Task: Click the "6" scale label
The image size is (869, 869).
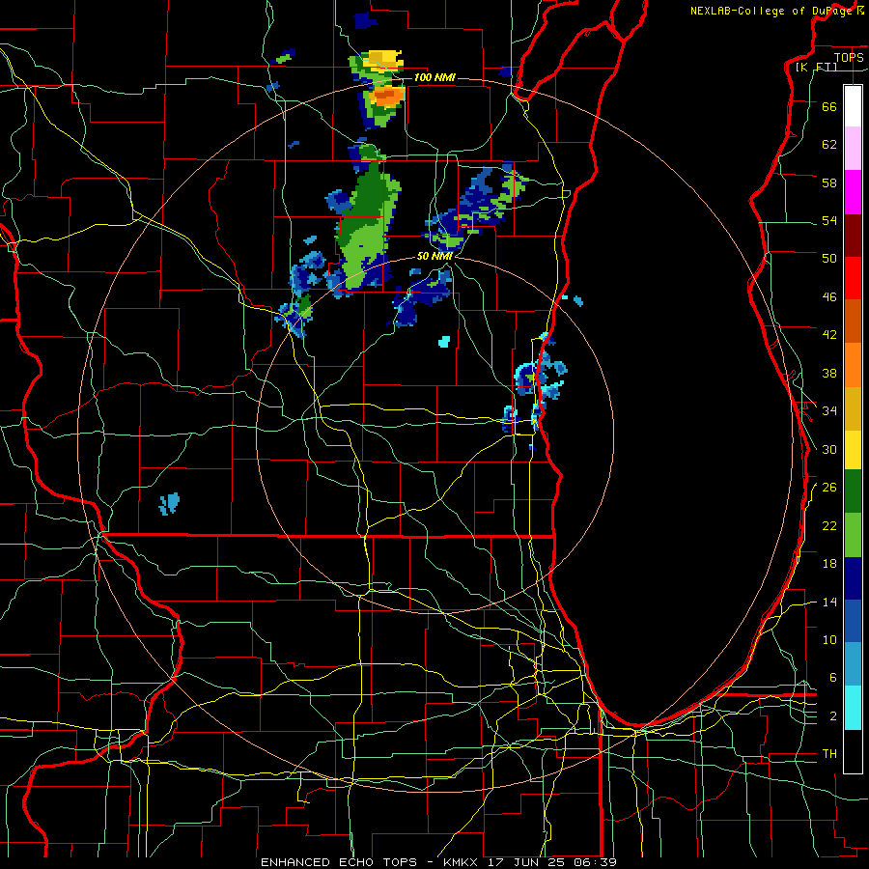Action: point(833,678)
